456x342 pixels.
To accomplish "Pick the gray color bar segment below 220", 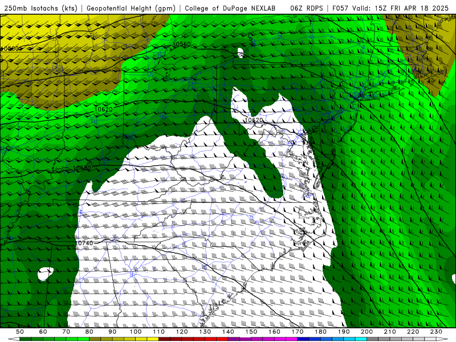I will pyautogui.click(x=419, y=339).
